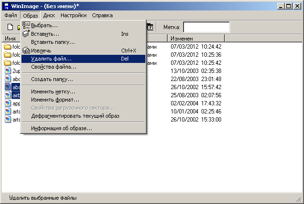Screen dimensions: 304x204
Task: Close the open Образ menu
Action: (30, 15)
